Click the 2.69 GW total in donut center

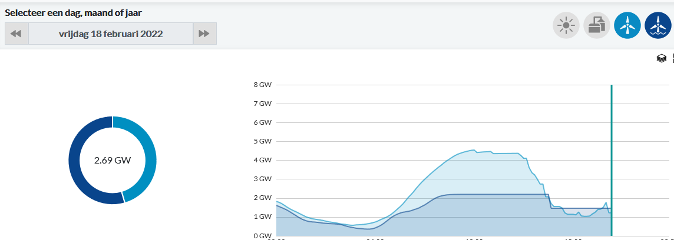(x=113, y=160)
